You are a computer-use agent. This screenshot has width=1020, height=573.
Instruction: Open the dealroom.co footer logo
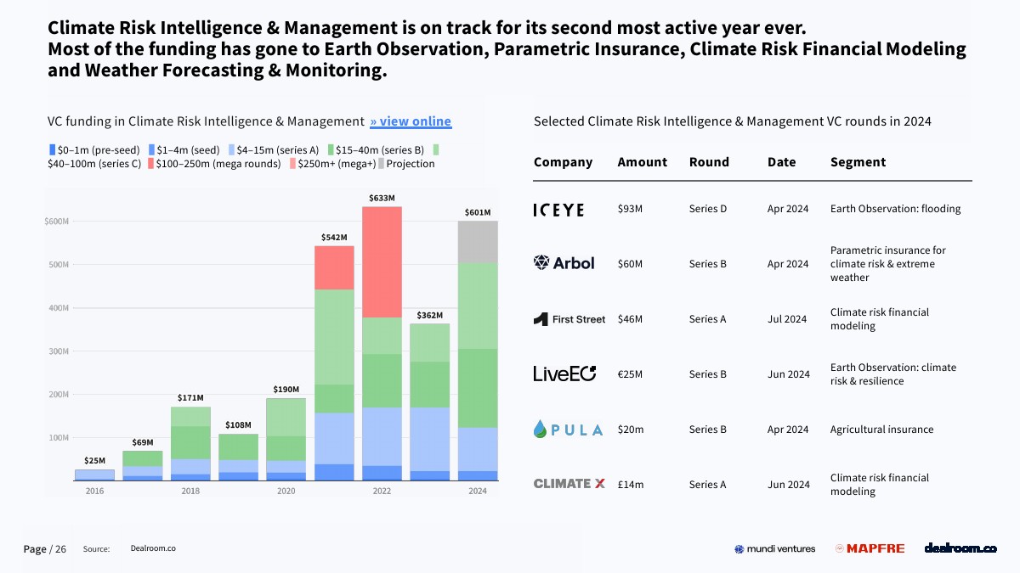960,548
